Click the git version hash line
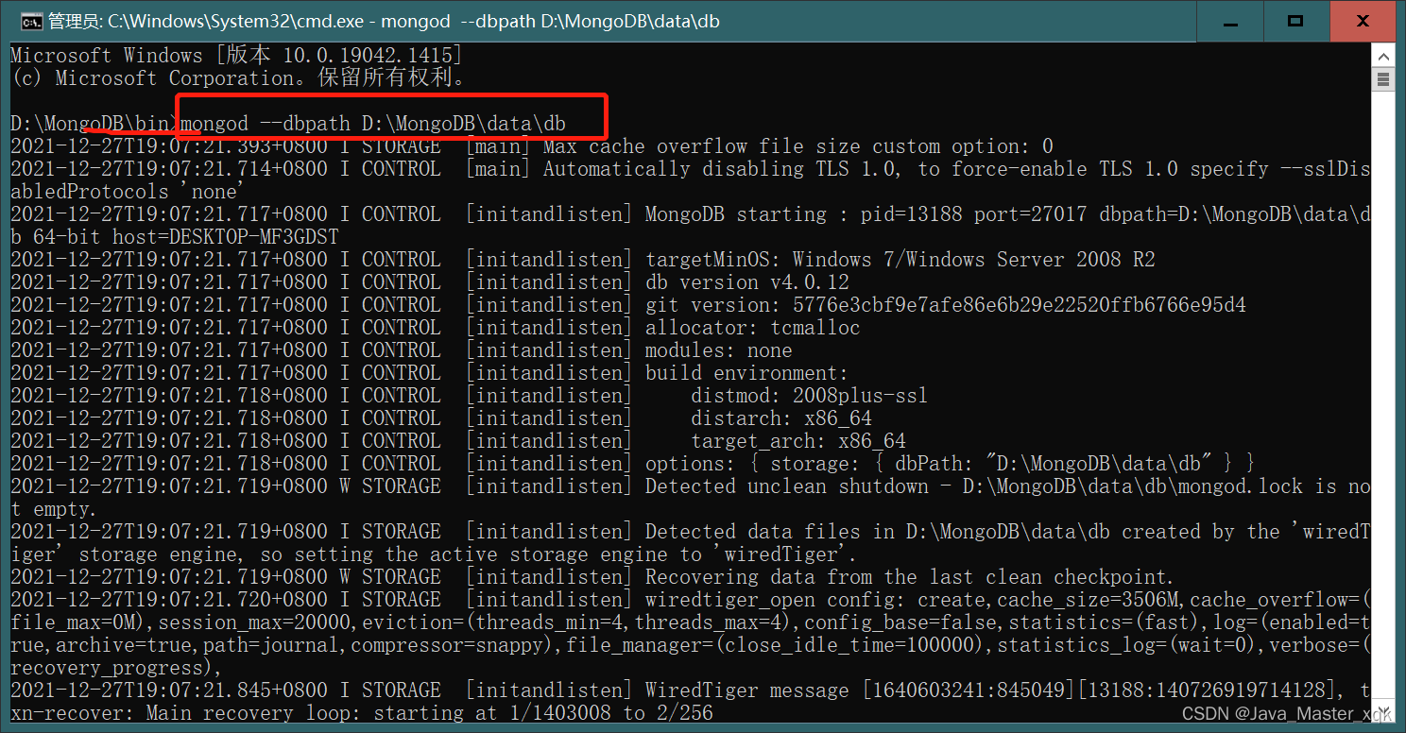The height and width of the screenshot is (733, 1406). [946, 305]
